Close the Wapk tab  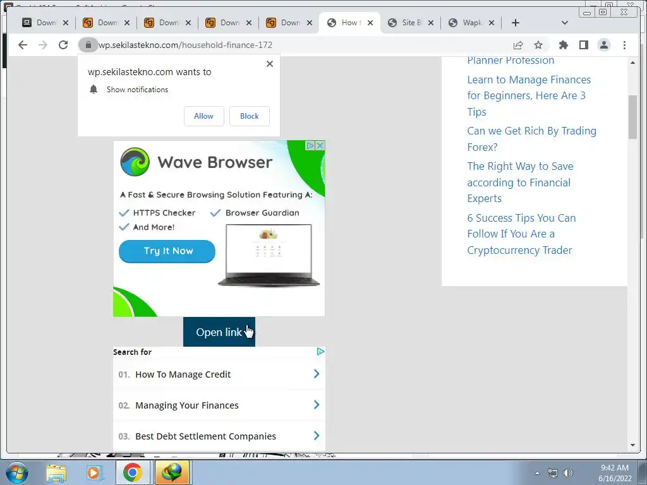click(x=492, y=23)
